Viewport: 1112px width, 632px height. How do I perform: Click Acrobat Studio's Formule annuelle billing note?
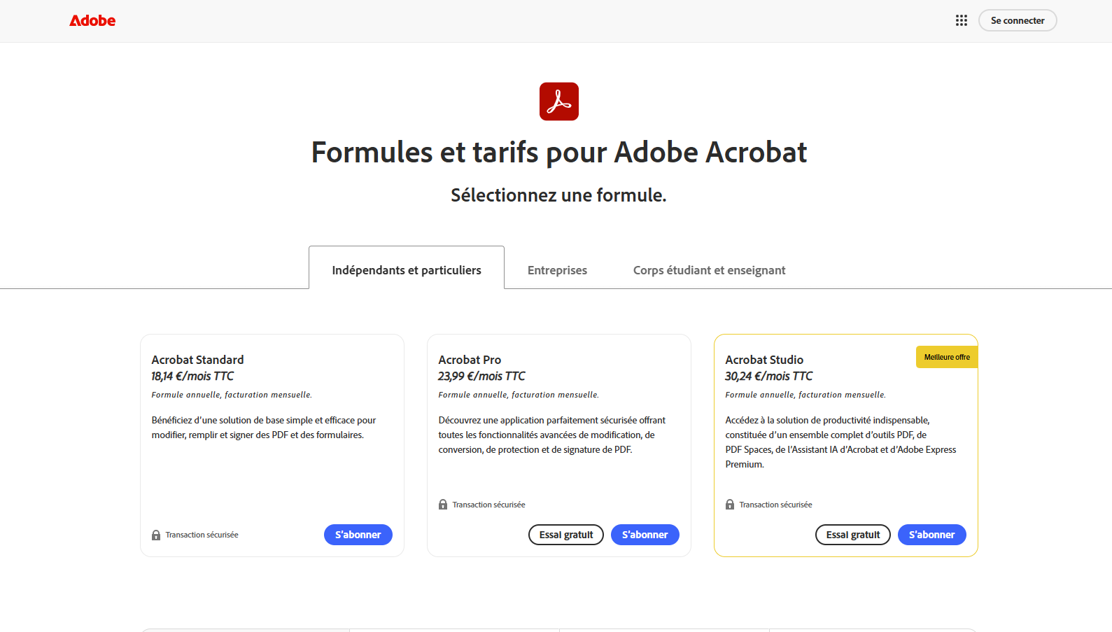805,395
